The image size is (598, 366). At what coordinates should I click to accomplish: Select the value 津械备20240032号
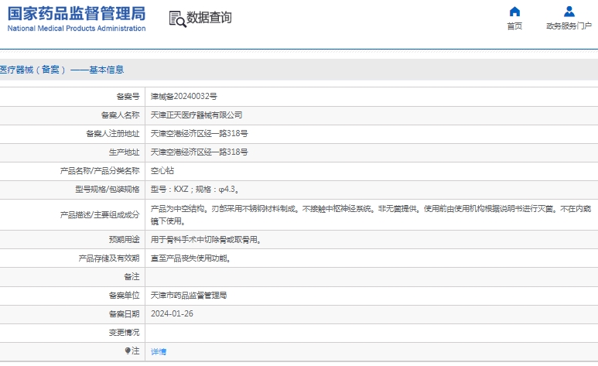(184, 97)
